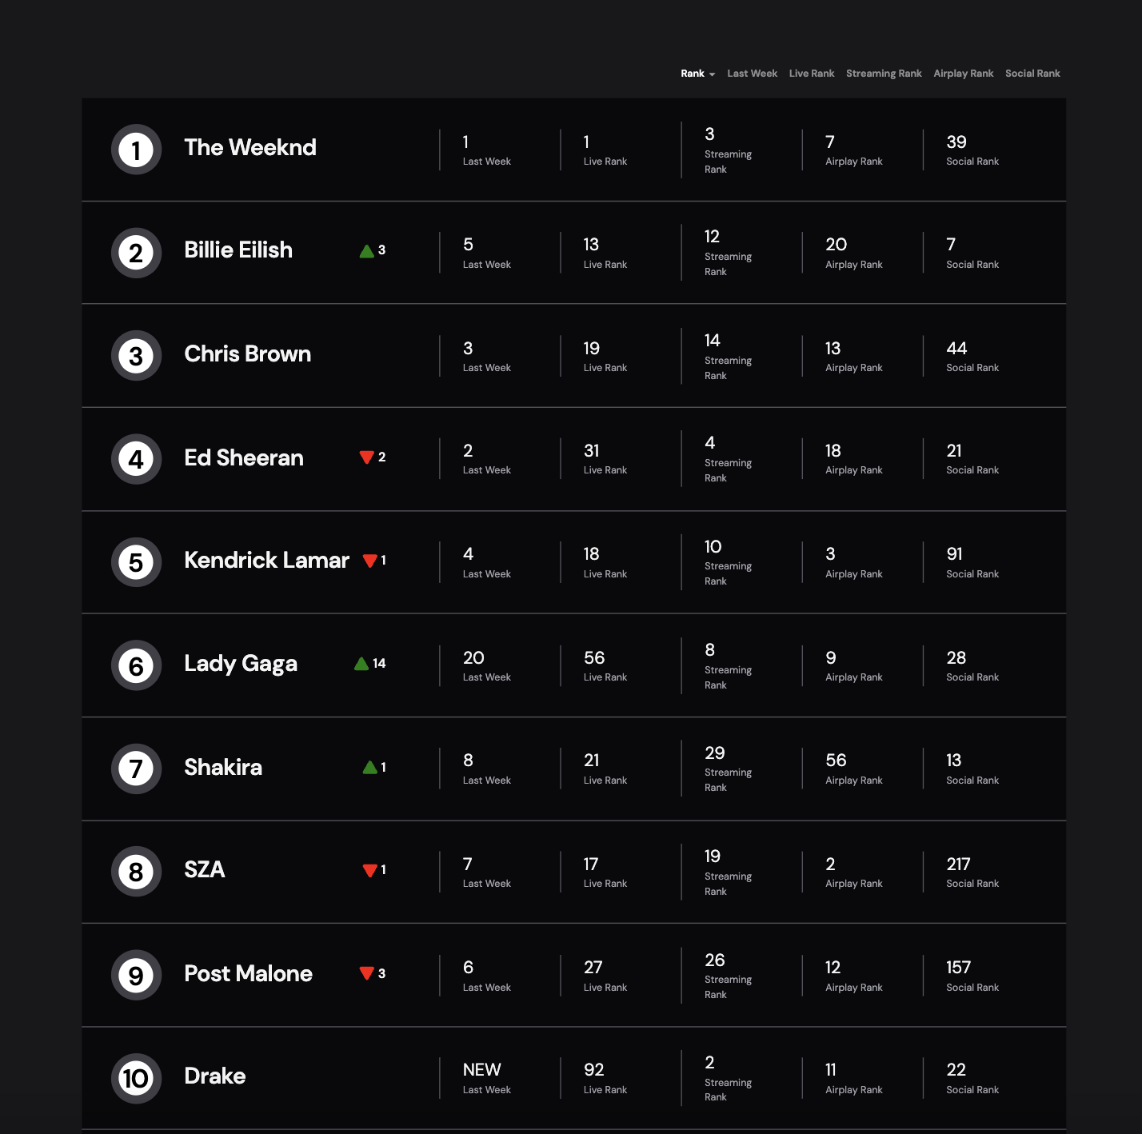Open Chris Brown artist link
1142x1134 pixels.
pos(248,353)
